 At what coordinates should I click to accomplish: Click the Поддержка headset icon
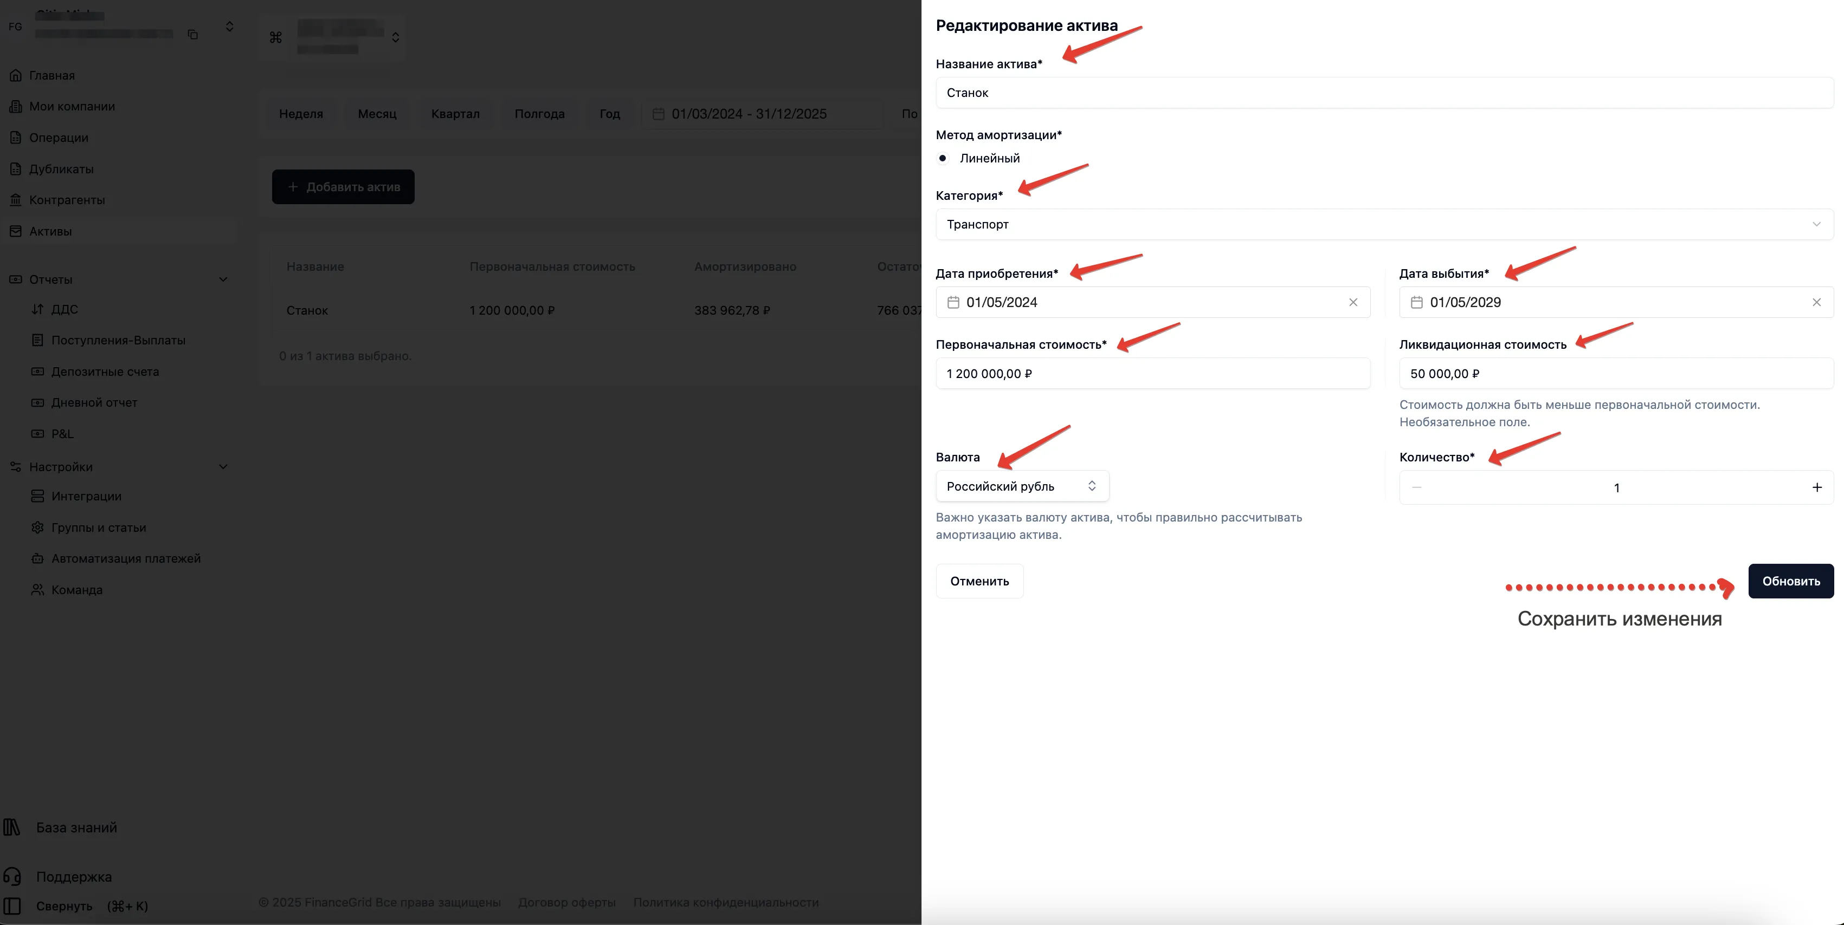click(x=12, y=876)
